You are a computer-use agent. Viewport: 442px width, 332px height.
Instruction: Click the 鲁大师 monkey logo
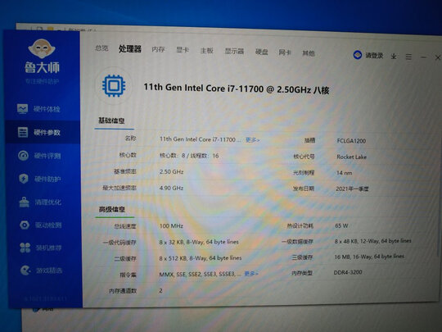[x=42, y=48]
